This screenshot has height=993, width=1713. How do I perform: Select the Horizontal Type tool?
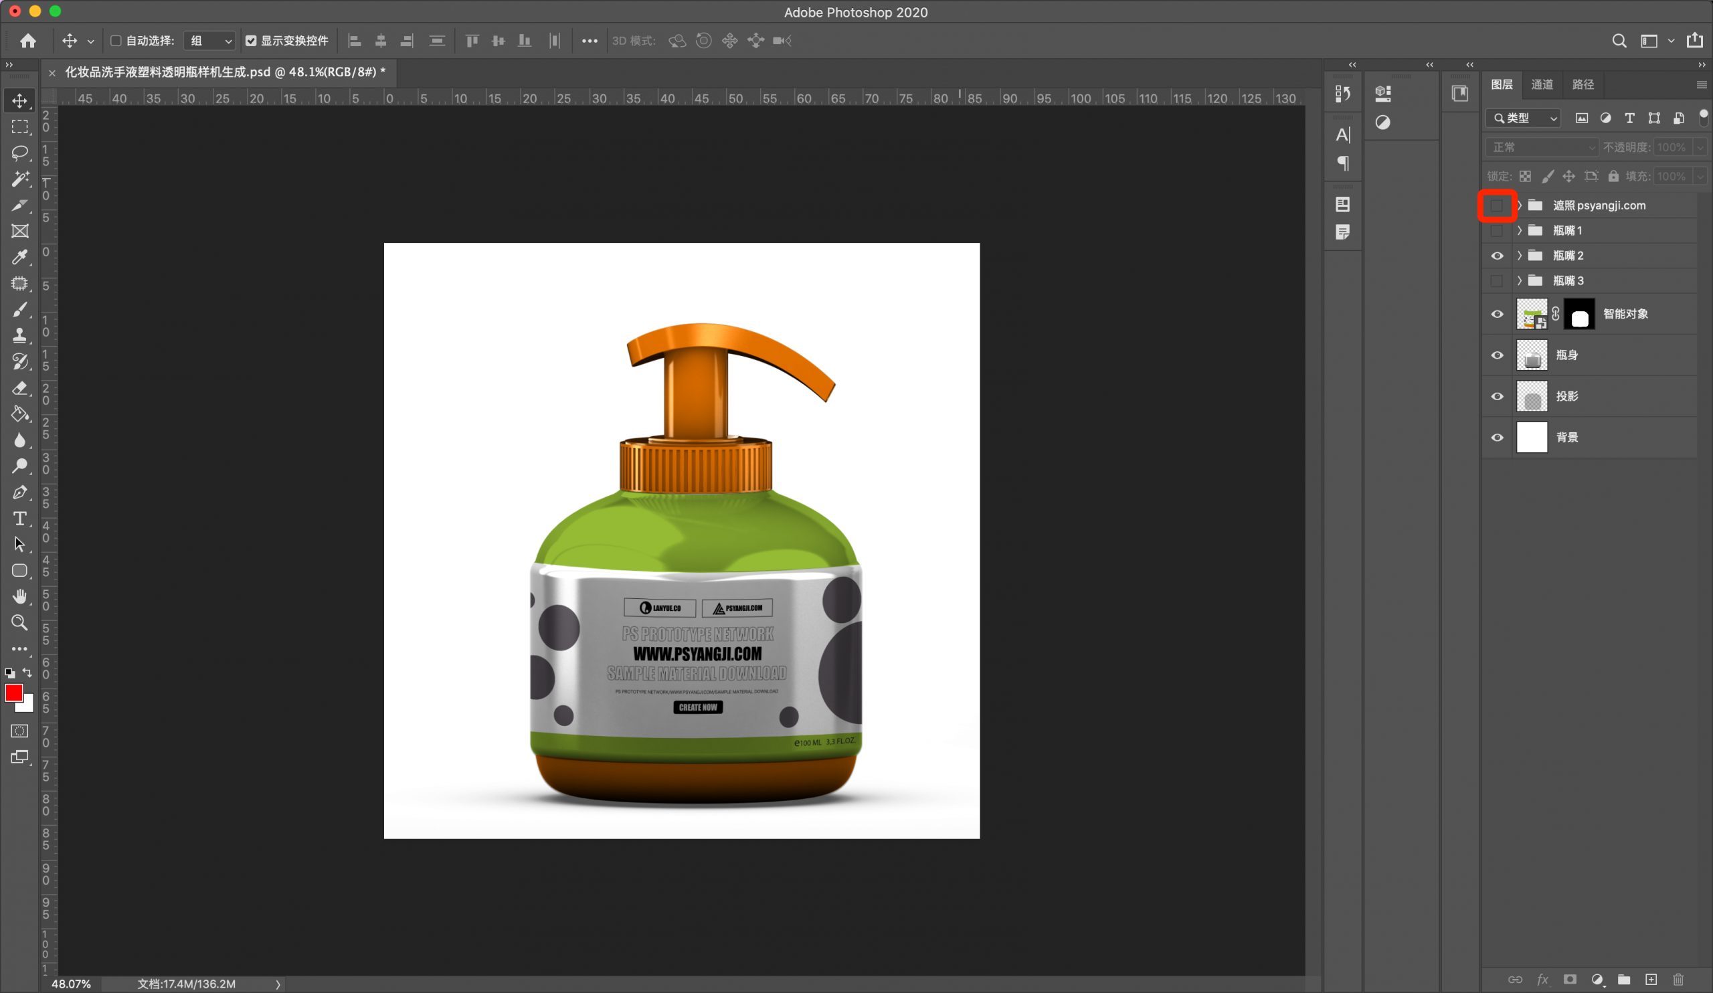(19, 519)
